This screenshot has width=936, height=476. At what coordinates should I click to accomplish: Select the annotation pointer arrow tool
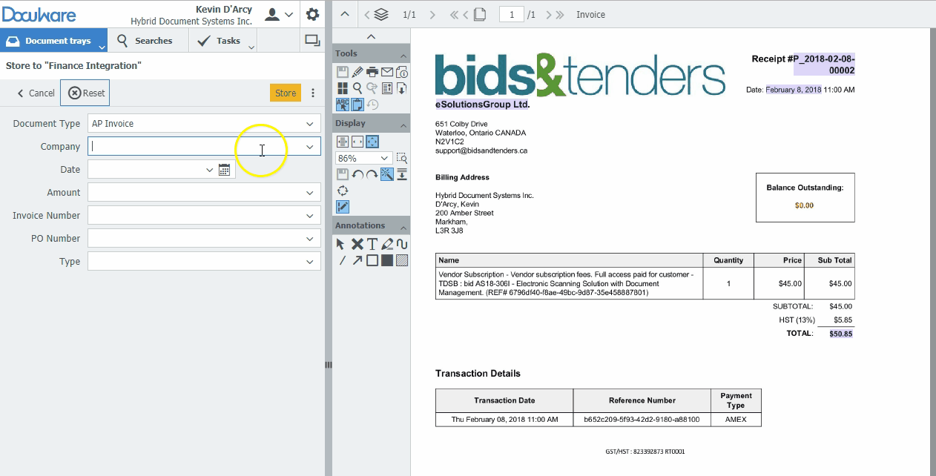point(340,244)
